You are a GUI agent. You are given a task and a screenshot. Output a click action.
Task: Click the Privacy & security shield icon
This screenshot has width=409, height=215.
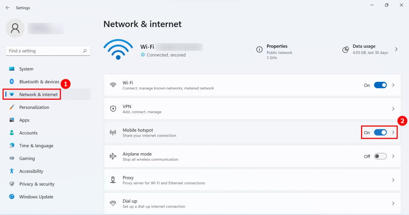click(x=12, y=184)
